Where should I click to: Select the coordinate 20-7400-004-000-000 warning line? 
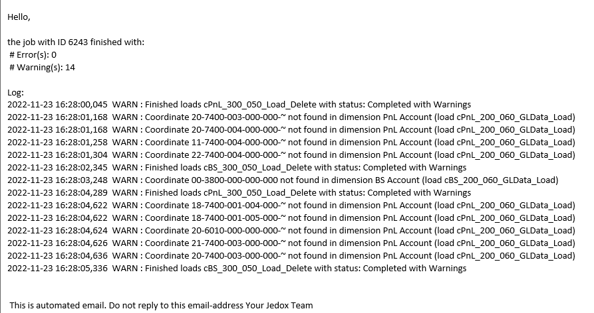(291, 130)
